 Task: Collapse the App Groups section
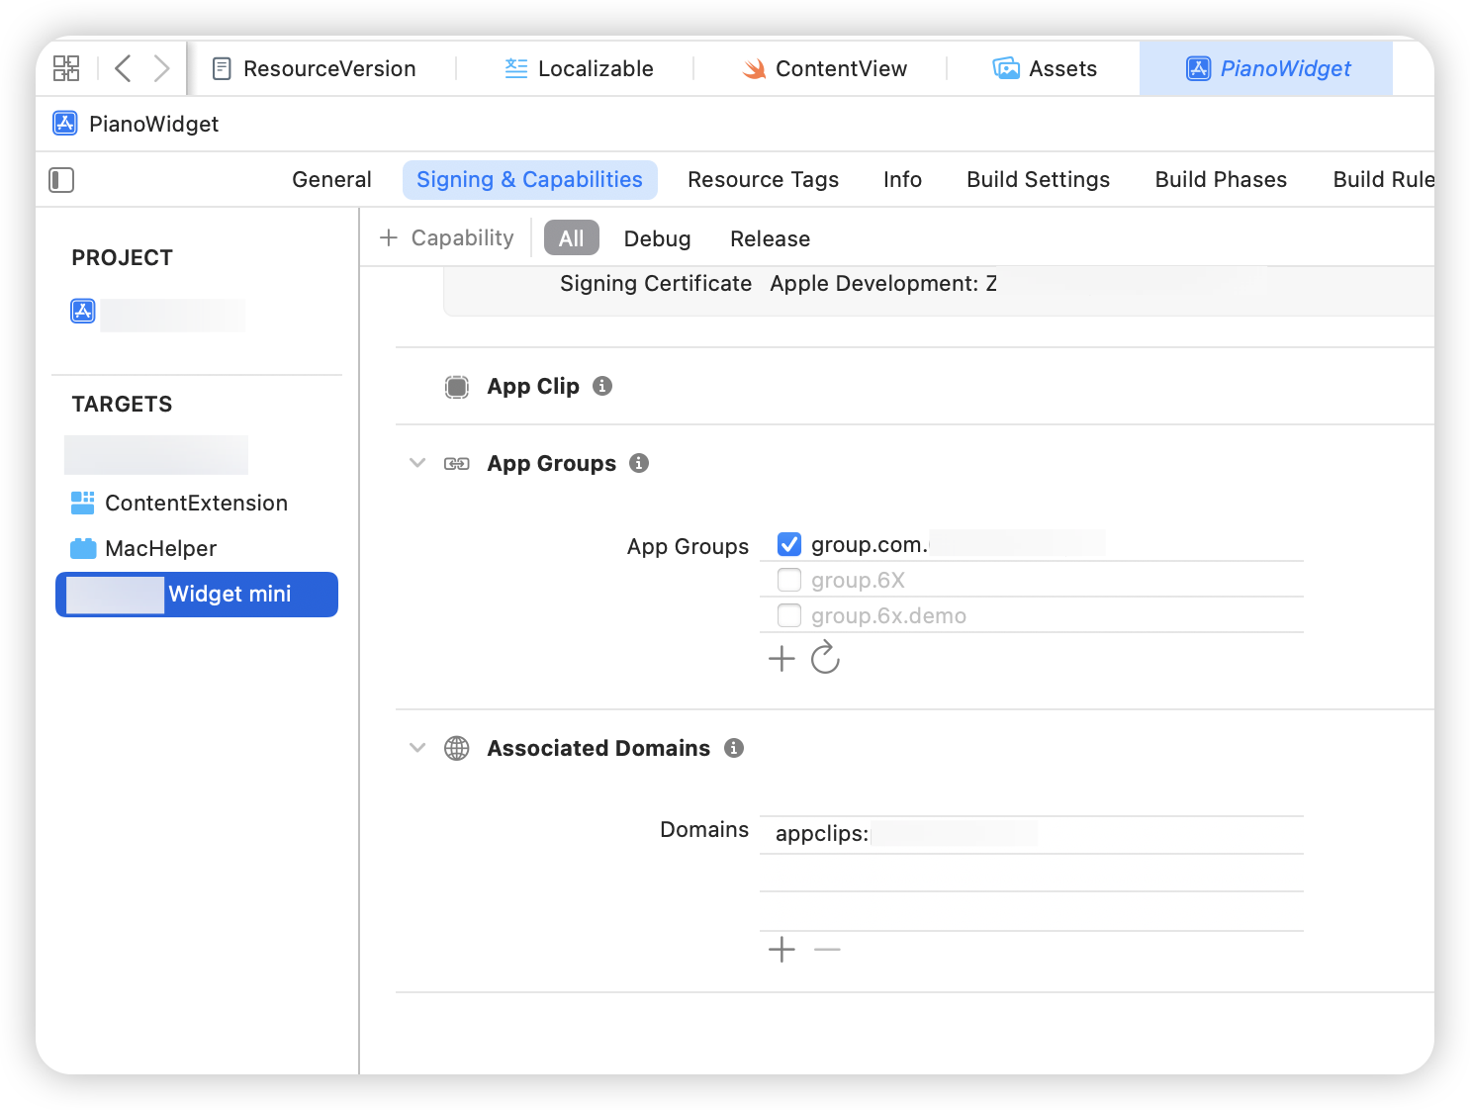tap(417, 463)
